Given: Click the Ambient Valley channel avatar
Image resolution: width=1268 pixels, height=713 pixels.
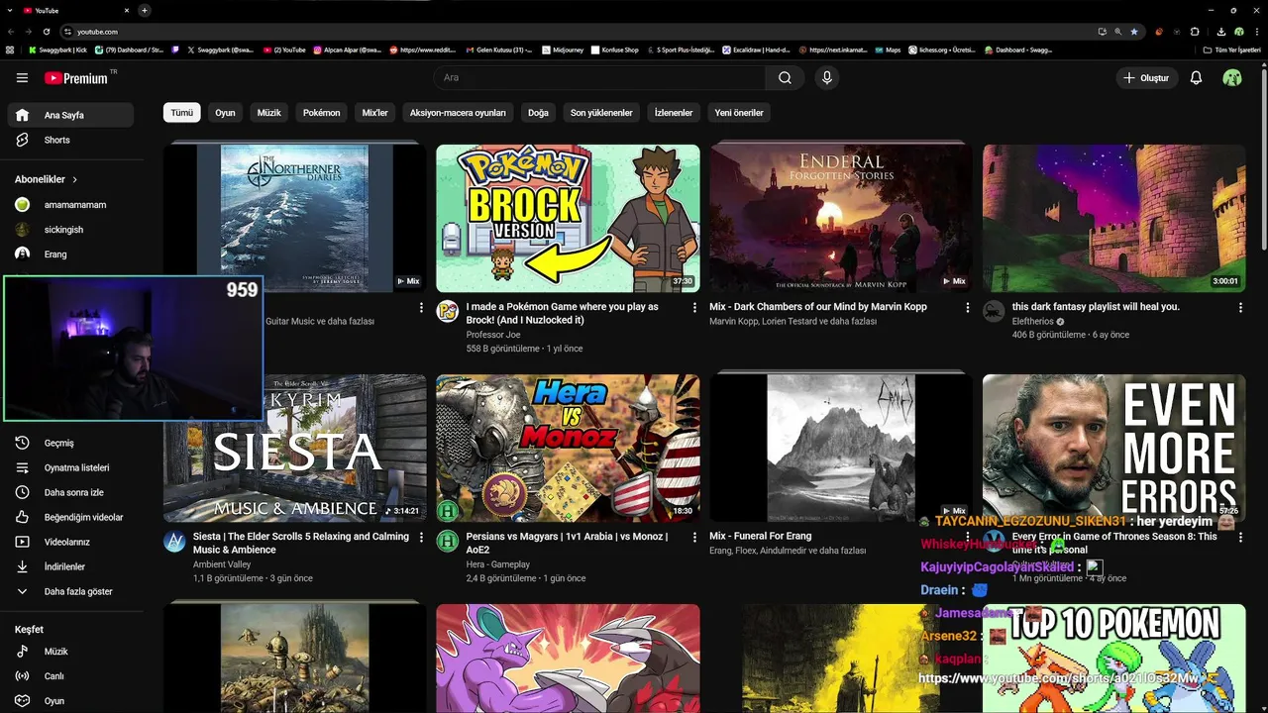Looking at the screenshot, I should pos(174,541).
